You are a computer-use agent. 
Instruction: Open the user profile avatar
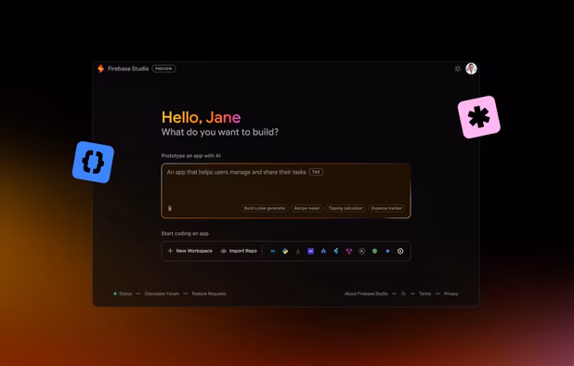pyautogui.click(x=471, y=69)
